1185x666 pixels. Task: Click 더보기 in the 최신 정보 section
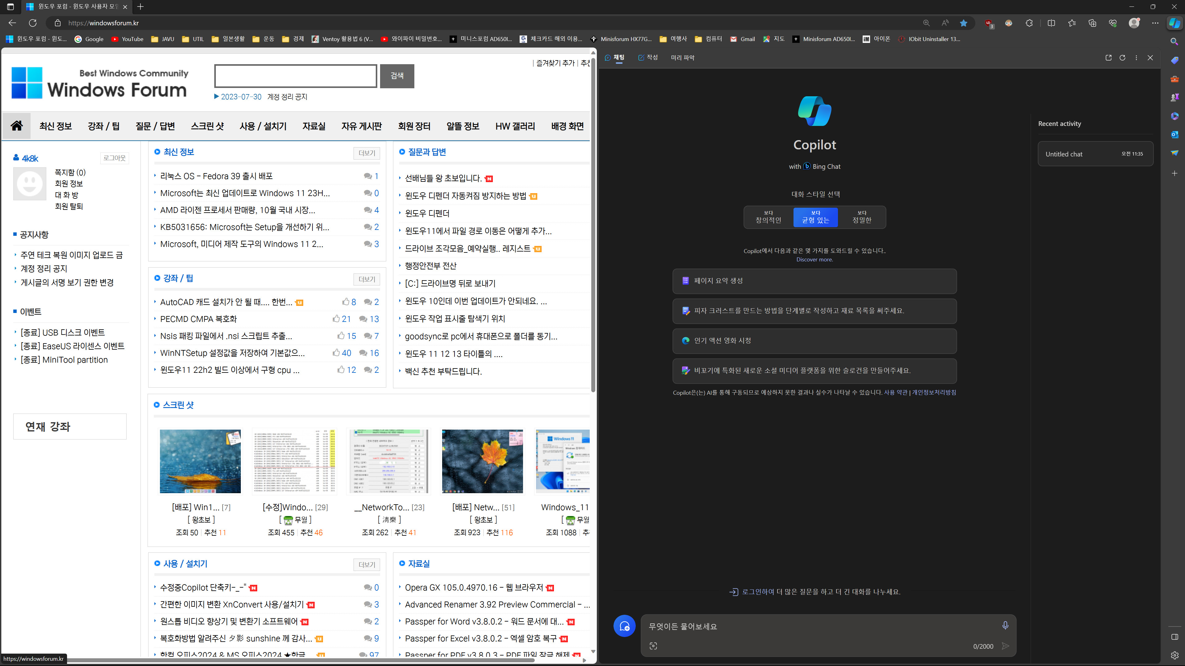tap(366, 153)
